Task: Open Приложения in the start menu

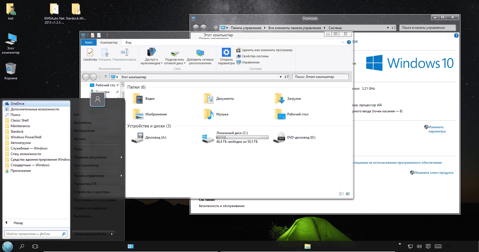Action: pos(36,171)
